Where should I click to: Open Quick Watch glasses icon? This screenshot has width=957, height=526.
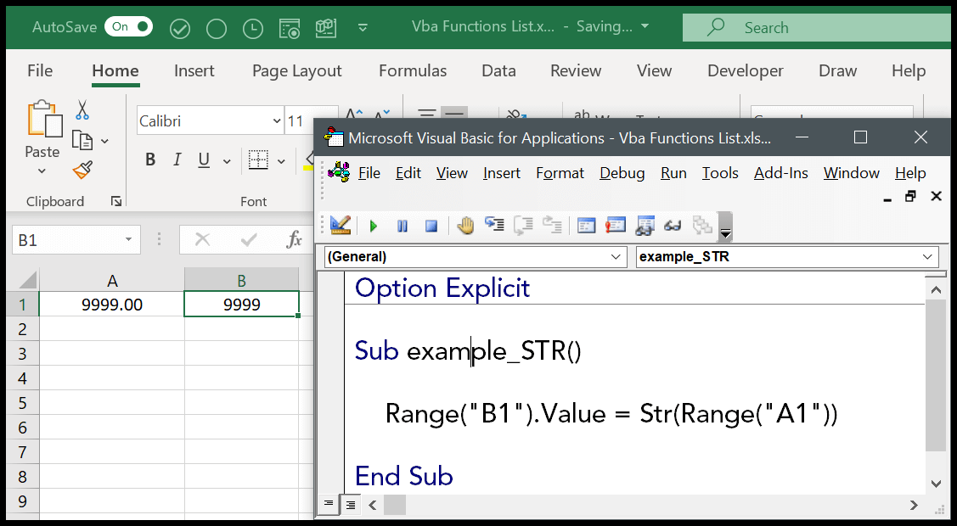[x=673, y=226]
